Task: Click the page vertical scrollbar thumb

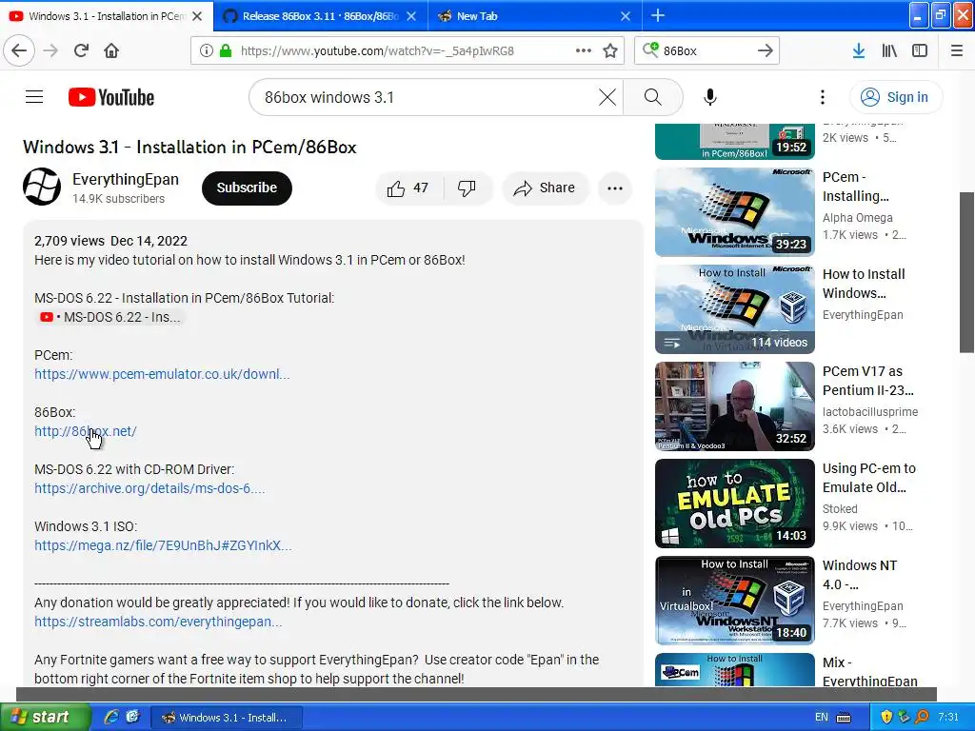Action: point(967,272)
